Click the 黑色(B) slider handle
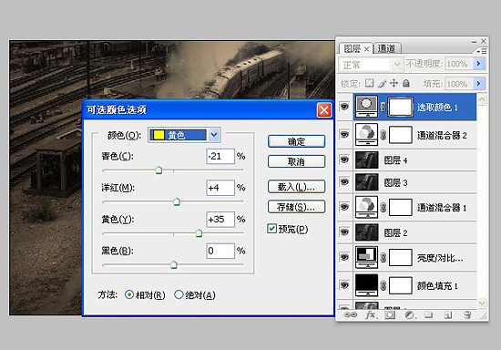This screenshot has width=501, height=350. tap(173, 264)
